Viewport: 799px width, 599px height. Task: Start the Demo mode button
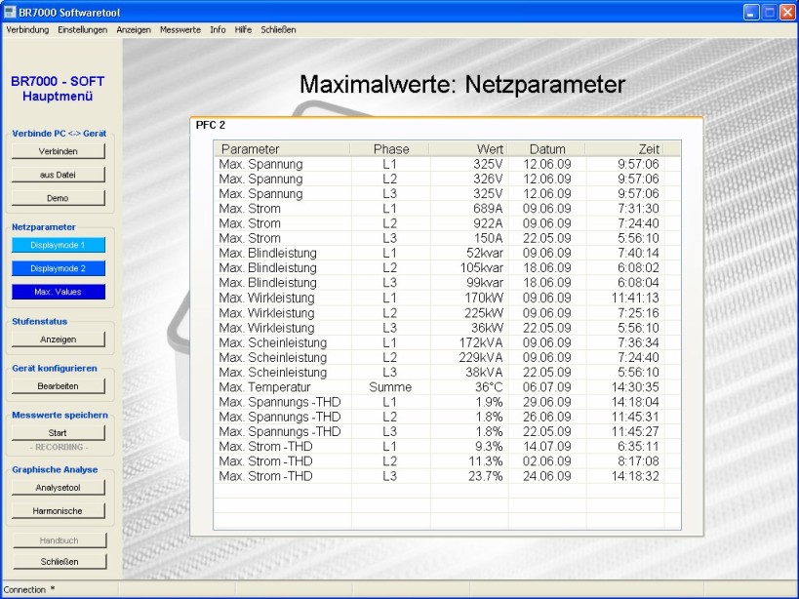click(x=59, y=198)
